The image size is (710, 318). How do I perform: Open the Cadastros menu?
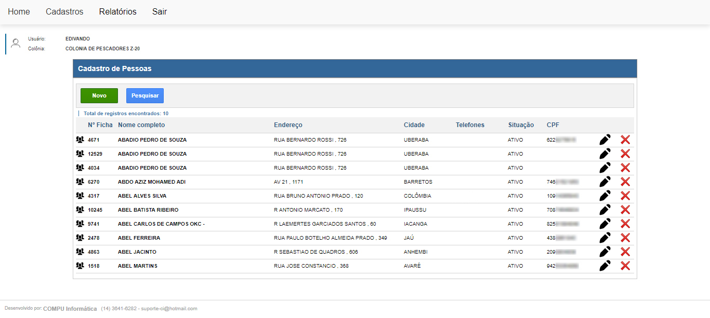point(64,11)
